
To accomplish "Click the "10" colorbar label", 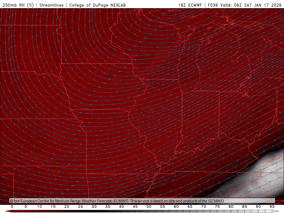I will click(x=39, y=207).
